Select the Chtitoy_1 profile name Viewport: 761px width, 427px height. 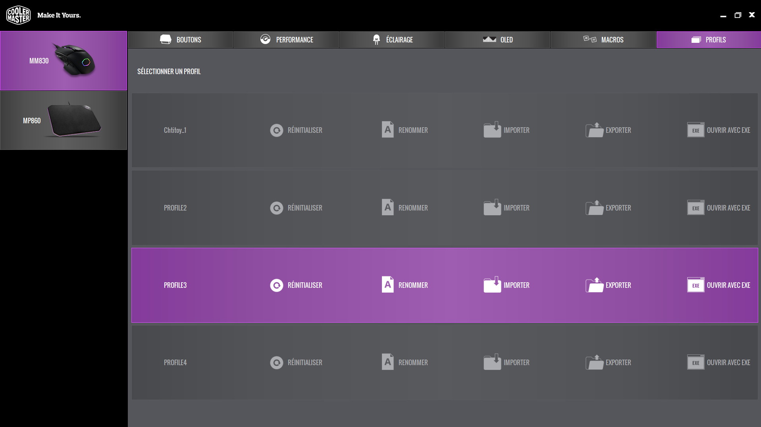pyautogui.click(x=175, y=130)
